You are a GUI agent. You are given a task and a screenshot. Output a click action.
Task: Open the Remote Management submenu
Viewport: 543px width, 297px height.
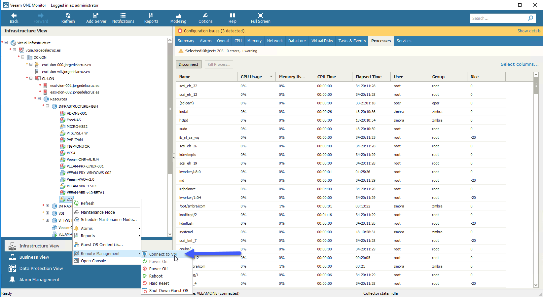click(x=107, y=253)
